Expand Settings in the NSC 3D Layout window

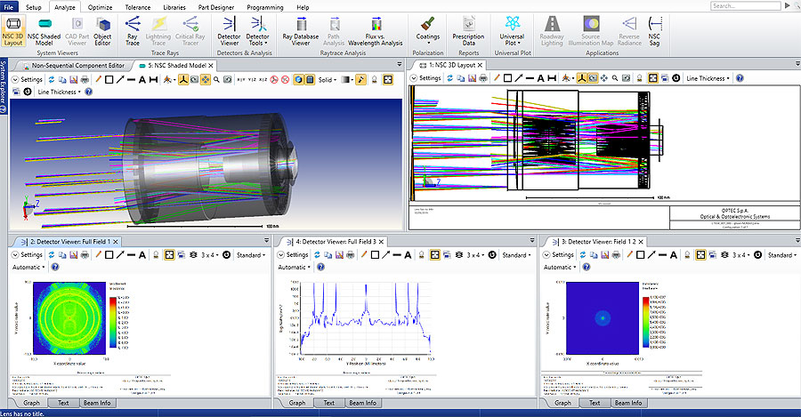(x=429, y=78)
